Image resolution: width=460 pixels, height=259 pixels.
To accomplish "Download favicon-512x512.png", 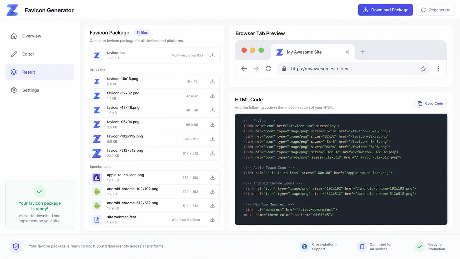I will point(212,153).
